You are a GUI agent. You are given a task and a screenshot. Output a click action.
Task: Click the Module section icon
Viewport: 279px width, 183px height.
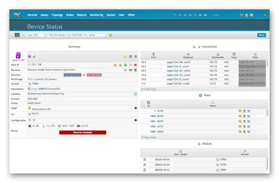(x=199, y=144)
